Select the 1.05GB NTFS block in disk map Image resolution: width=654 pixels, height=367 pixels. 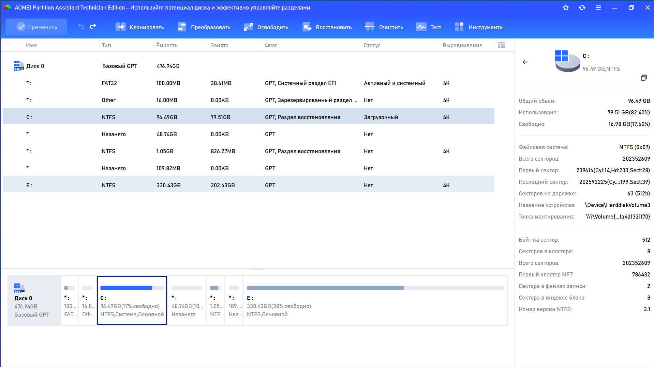(x=216, y=300)
